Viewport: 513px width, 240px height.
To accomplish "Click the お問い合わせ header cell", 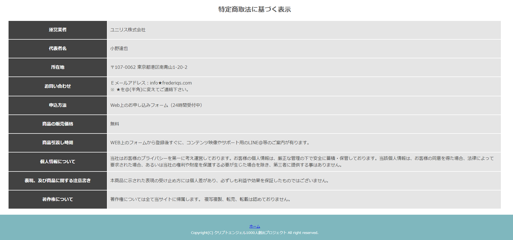I will [58, 86].
